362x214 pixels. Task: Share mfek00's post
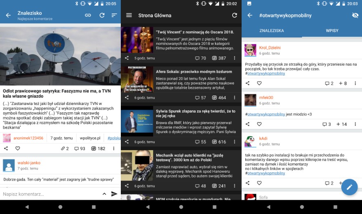[247, 124]
